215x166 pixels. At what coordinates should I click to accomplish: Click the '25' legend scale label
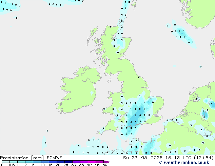pos(66,165)
